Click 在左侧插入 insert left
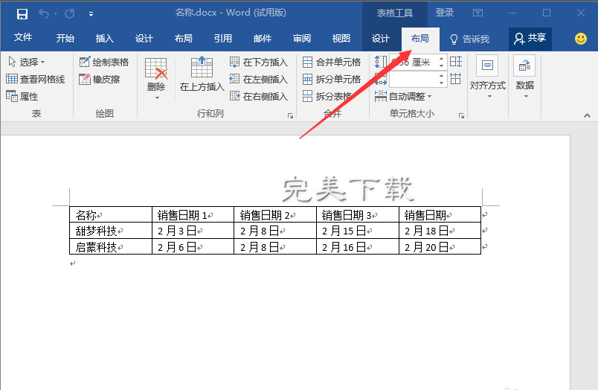Viewport: 598px width, 390px height. [259, 80]
